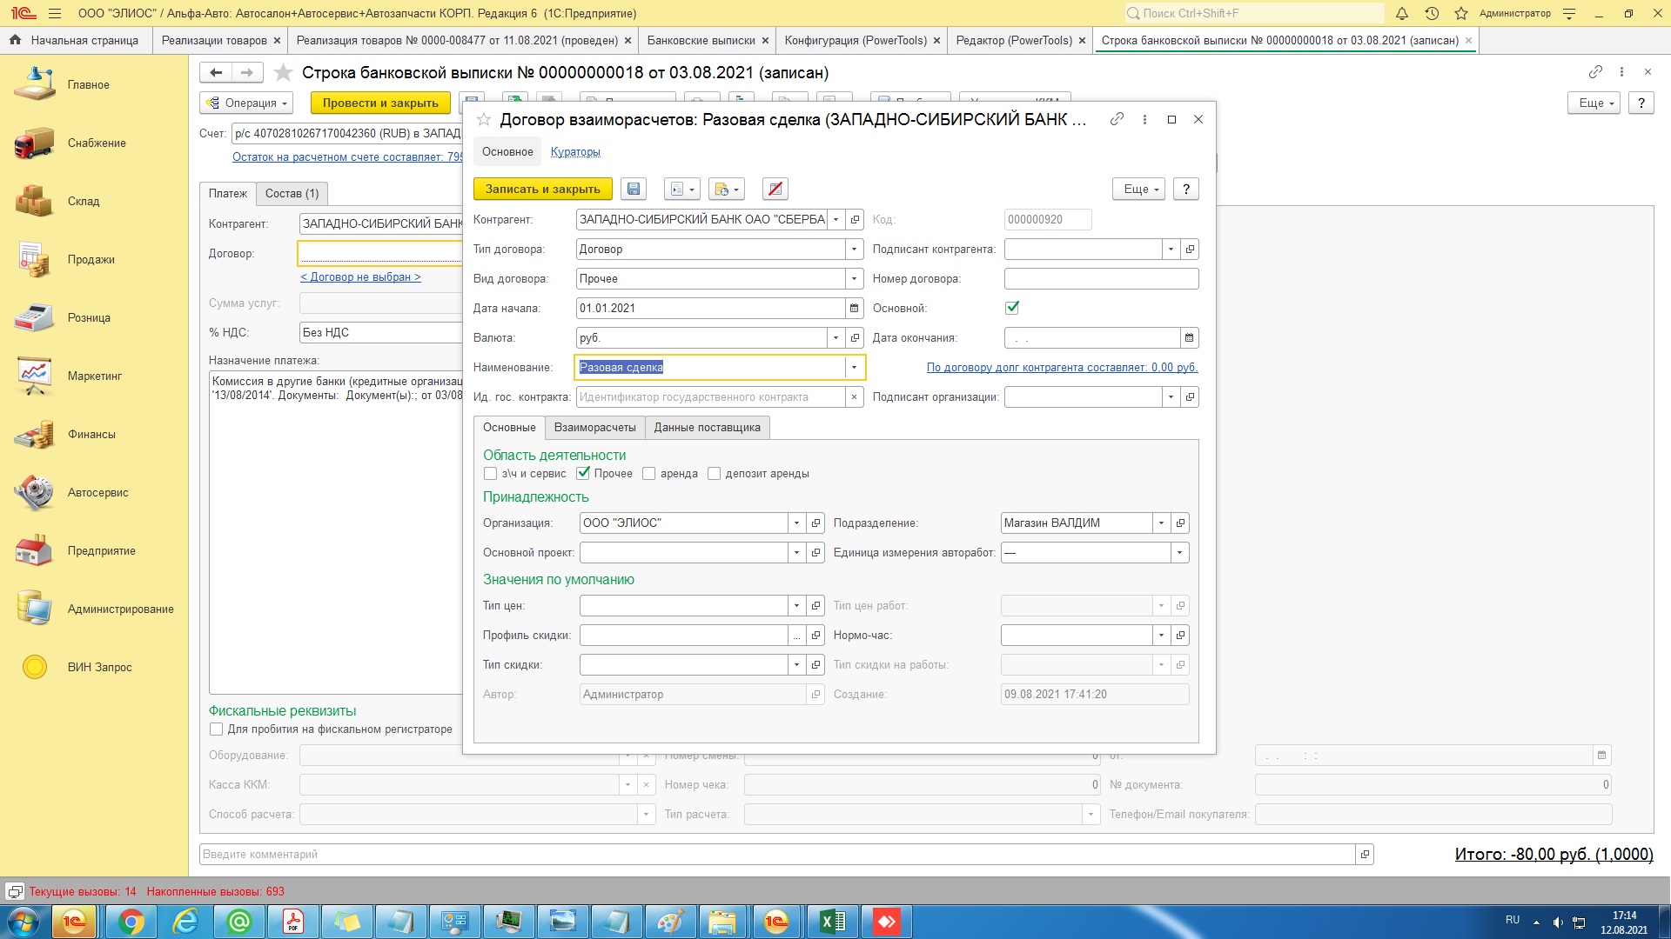The width and height of the screenshot is (1671, 939).
Task: Open calendar picker for Дата начала
Action: click(x=855, y=308)
